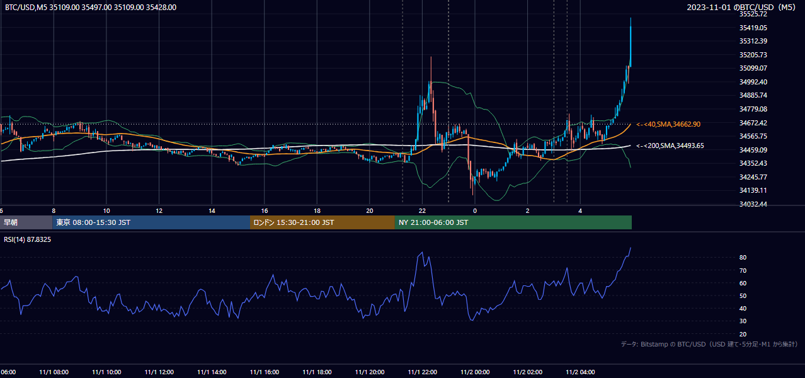The height and width of the screenshot is (378, 805).
Task: Click hour label 20 on price chart axis
Action: pyautogui.click(x=370, y=210)
